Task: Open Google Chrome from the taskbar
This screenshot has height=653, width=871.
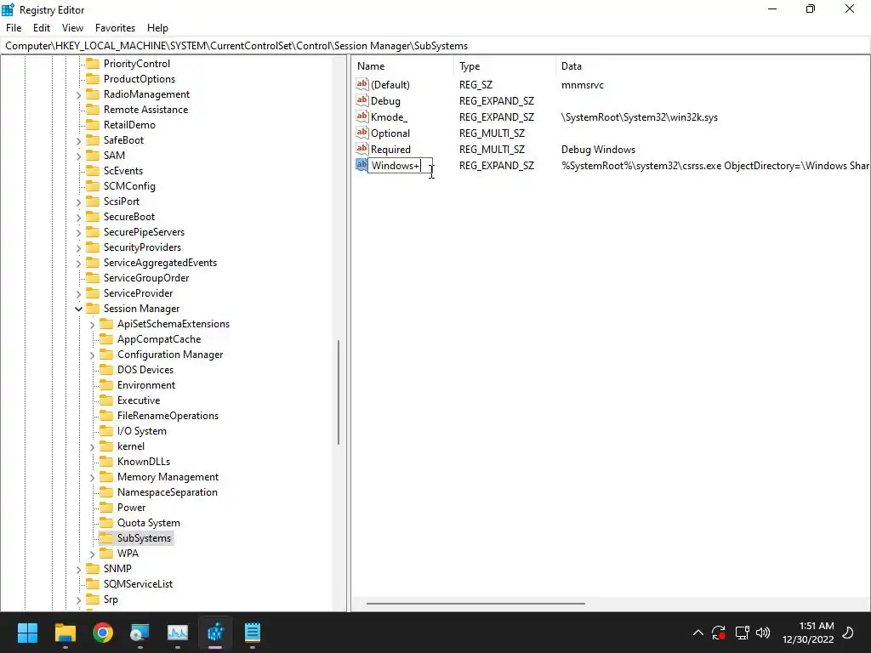Action: [x=103, y=632]
